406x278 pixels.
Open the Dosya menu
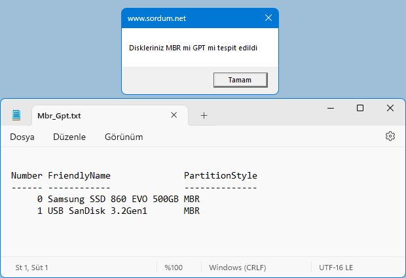pos(22,137)
